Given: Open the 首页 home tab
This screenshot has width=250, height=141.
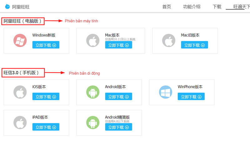Looking at the screenshot, I should [167, 7].
